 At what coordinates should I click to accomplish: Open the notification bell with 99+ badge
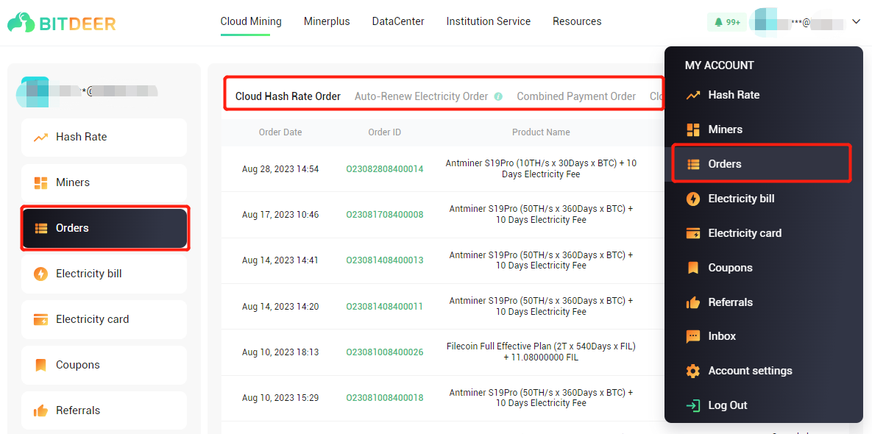[x=726, y=22]
